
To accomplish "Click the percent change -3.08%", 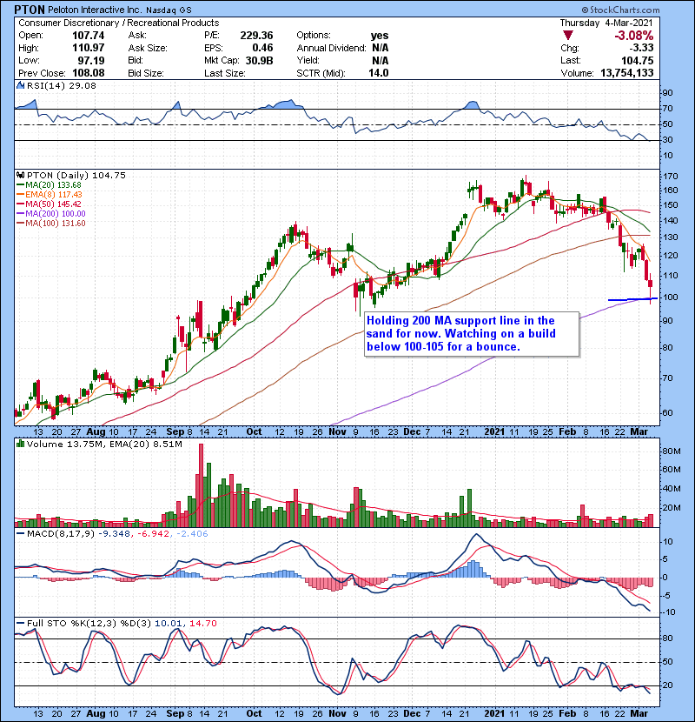I will [x=635, y=36].
